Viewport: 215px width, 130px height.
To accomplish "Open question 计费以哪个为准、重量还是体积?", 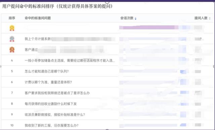I will tap(48, 82).
